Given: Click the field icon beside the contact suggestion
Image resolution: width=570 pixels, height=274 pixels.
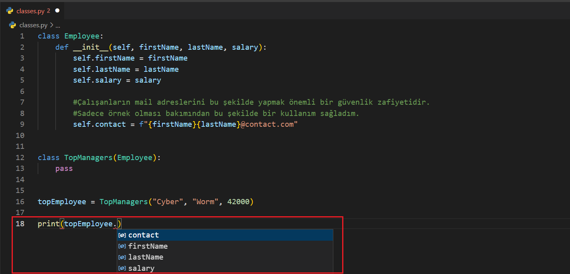Looking at the screenshot, I should coord(122,235).
